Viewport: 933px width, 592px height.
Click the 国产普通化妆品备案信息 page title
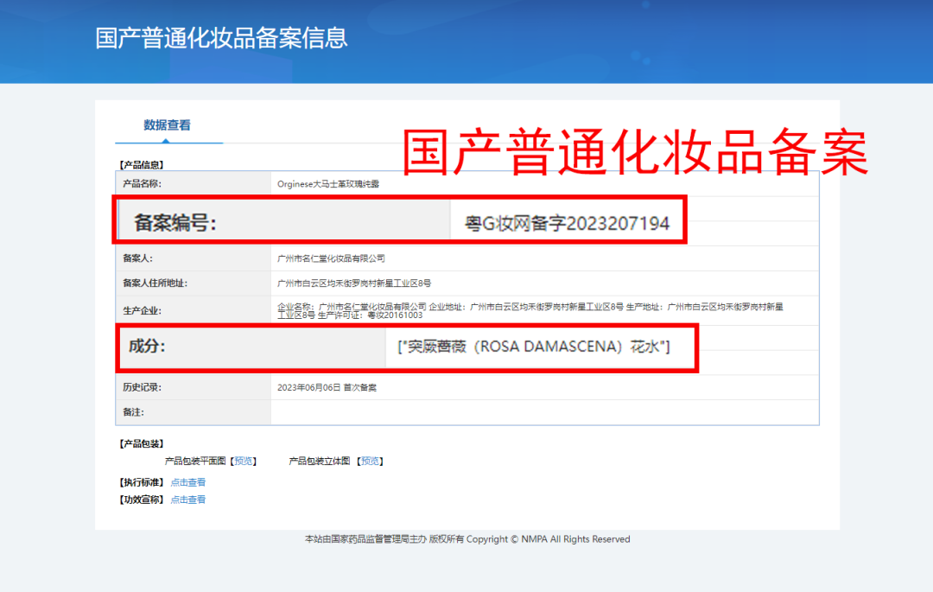tap(221, 37)
